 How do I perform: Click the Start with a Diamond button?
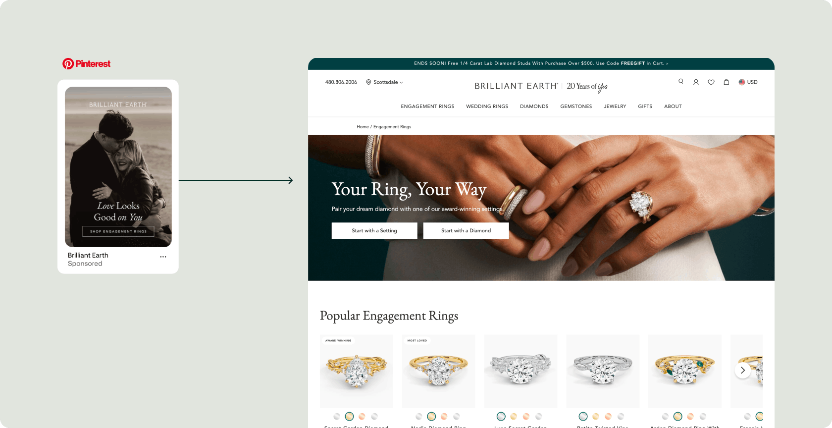pyautogui.click(x=466, y=231)
